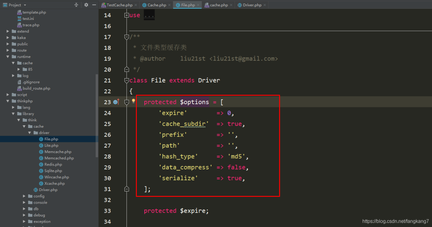The width and height of the screenshot is (432, 227).
Task: Open template.php in project tree
Action: point(34,12)
